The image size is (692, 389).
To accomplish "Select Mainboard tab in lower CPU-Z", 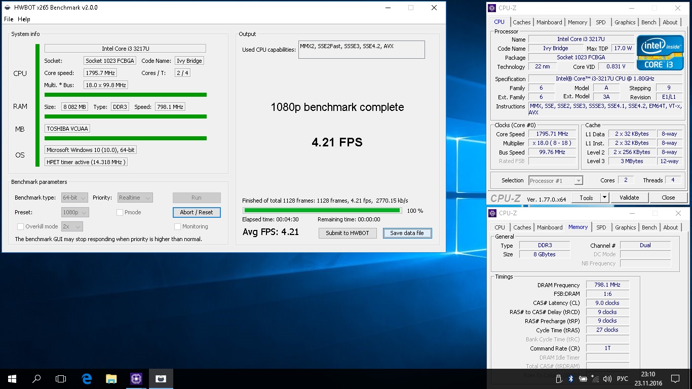I will click(x=550, y=227).
